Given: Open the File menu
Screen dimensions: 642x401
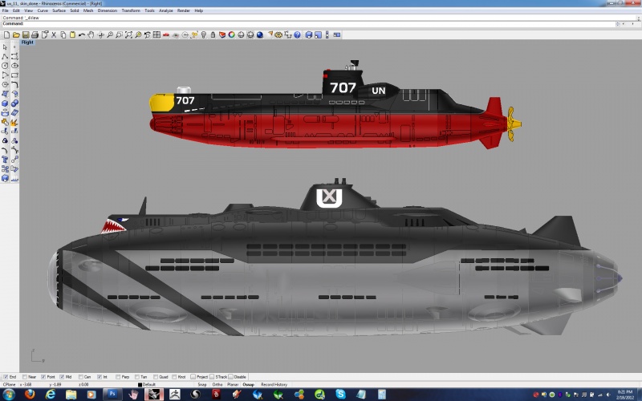Looking at the screenshot, I should tap(6, 10).
